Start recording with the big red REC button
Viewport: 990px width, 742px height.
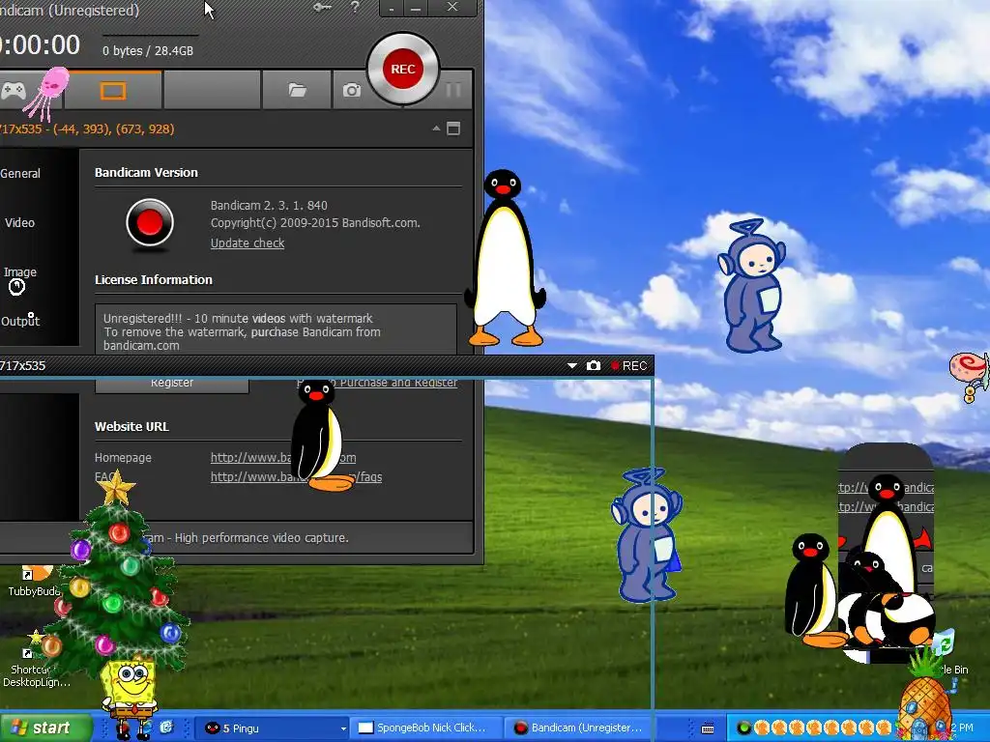point(403,69)
